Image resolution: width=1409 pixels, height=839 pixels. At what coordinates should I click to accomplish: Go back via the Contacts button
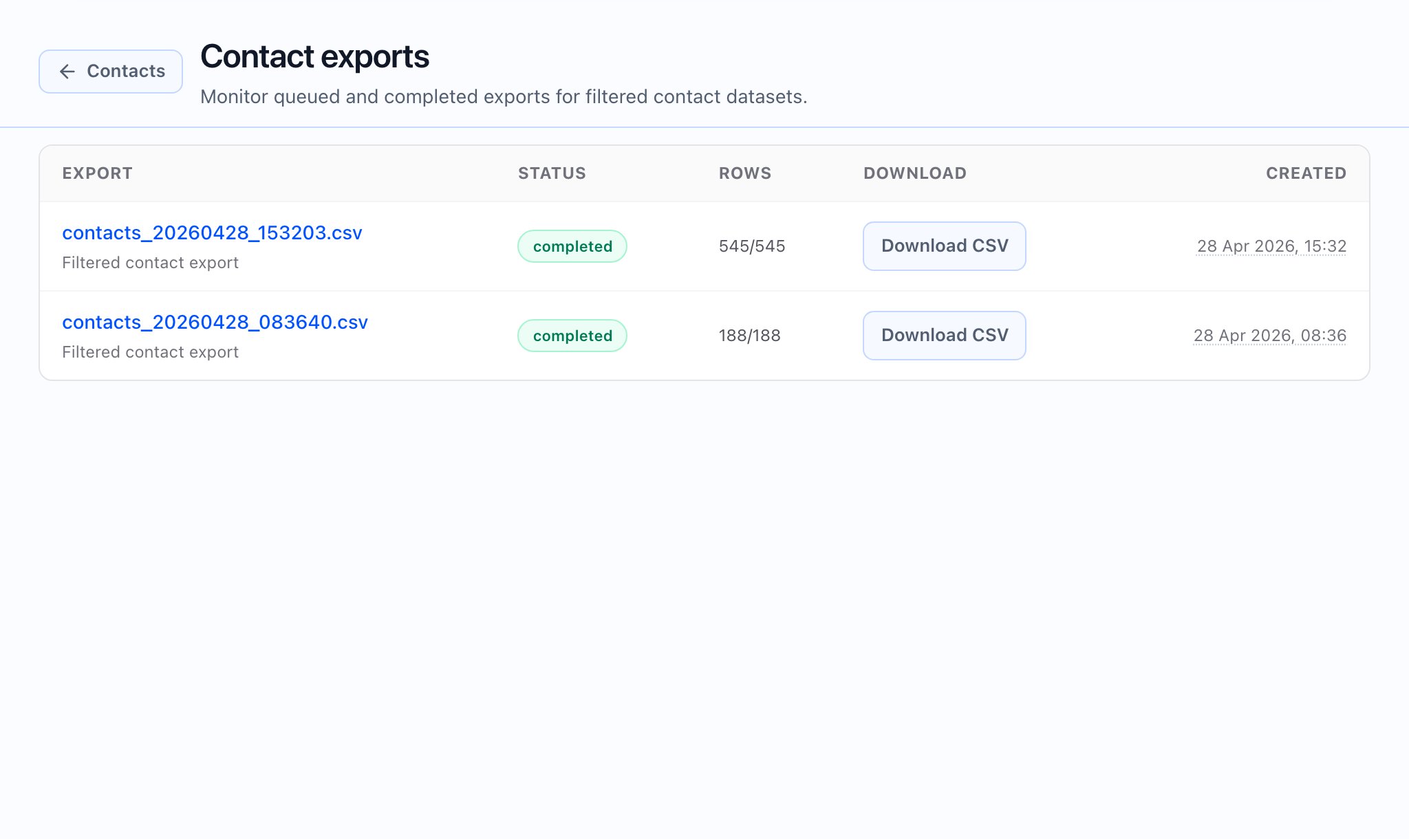111,72
